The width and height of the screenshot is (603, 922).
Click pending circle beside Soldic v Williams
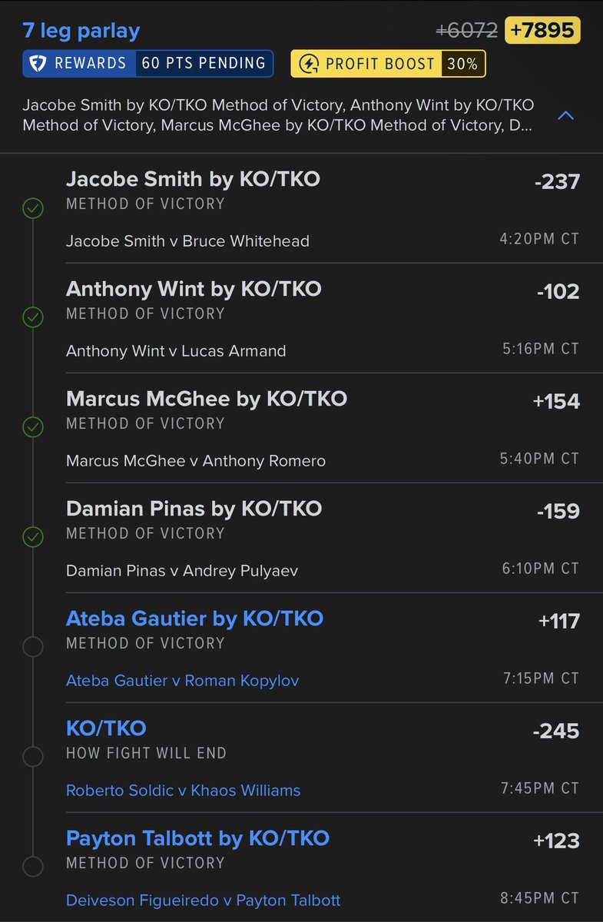(32, 757)
